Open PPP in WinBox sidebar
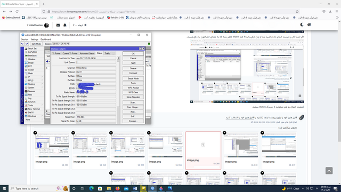 (30, 66)
